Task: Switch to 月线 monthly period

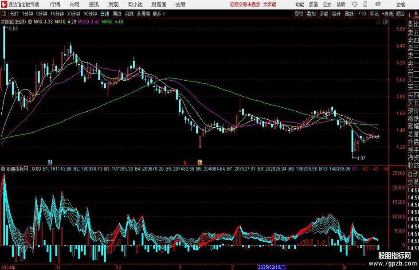Action: [129, 14]
